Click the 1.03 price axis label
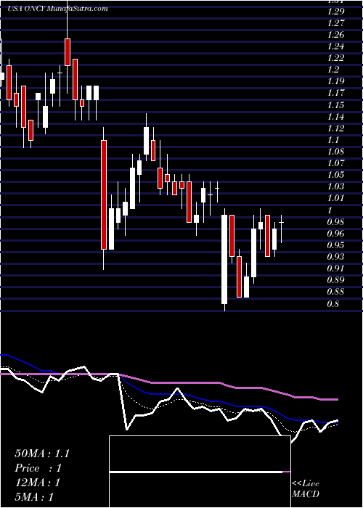The width and height of the screenshot is (363, 508). click(x=335, y=187)
